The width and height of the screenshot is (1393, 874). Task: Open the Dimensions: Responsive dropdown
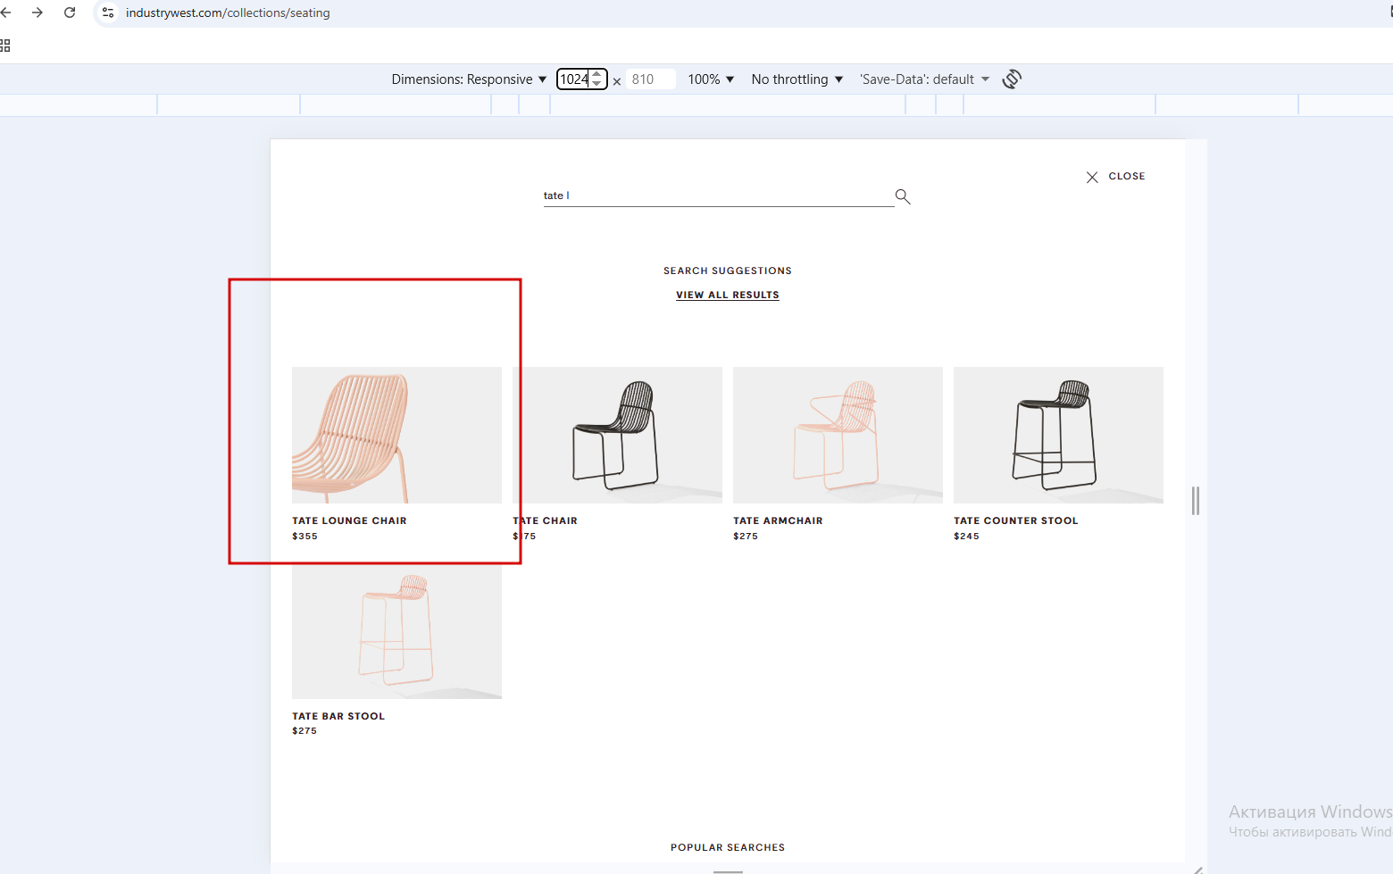click(x=469, y=79)
